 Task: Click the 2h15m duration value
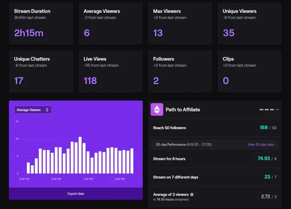point(29,33)
